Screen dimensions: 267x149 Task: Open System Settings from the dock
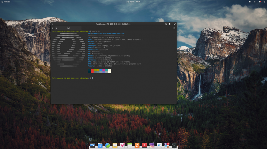coord(159,145)
